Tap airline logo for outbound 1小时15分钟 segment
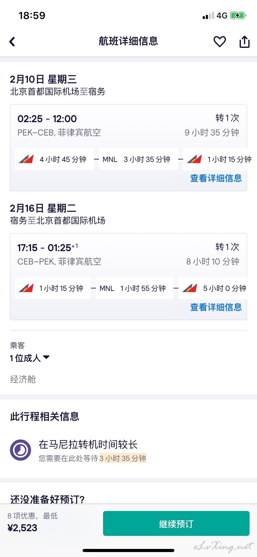The width and height of the screenshot is (257, 557). point(194,159)
